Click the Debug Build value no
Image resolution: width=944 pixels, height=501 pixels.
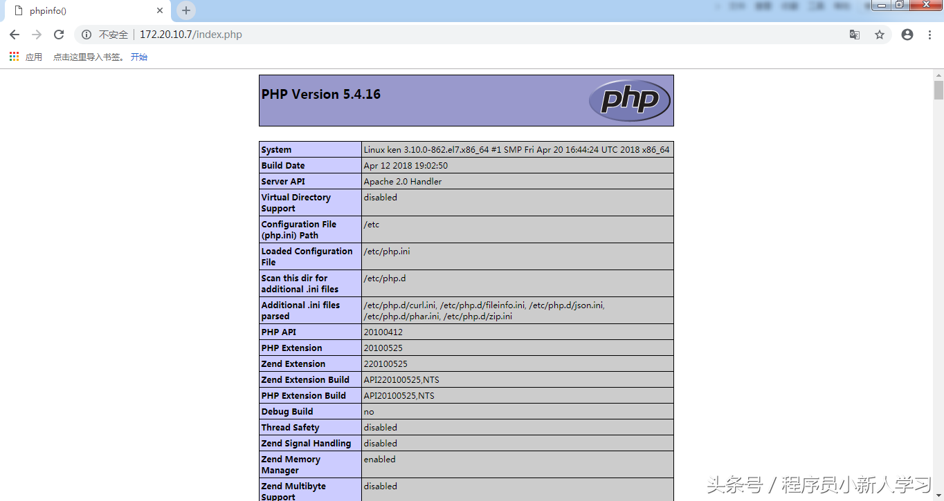click(x=369, y=412)
